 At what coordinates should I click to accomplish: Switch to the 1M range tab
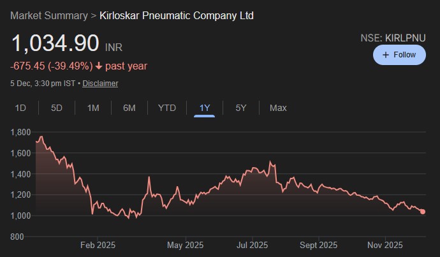93,108
